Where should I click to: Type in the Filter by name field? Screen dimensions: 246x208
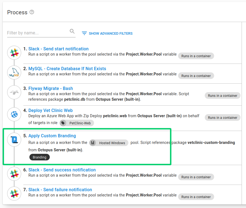click(x=38, y=33)
